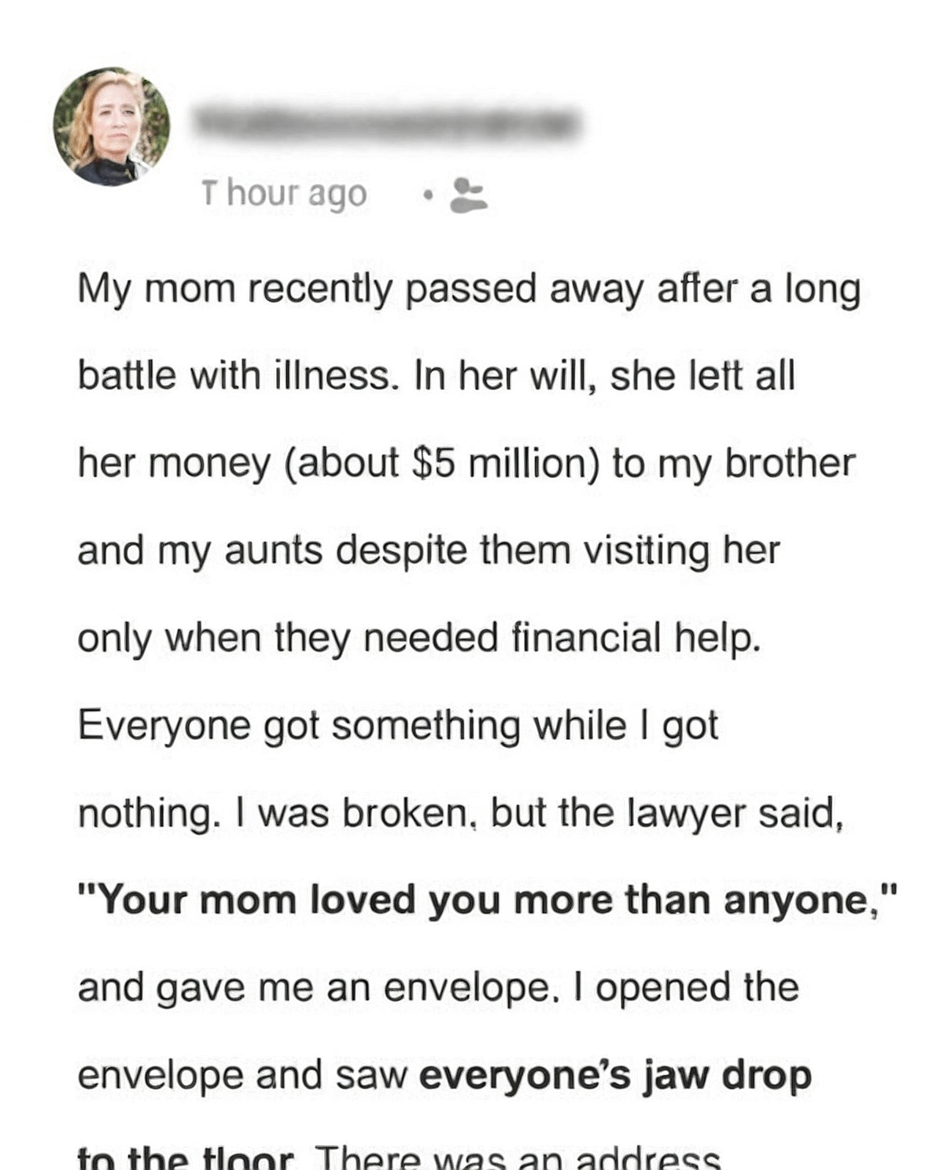Viewport: 944px width, 1170px height.
Task: Open the blurred poster name link
Action: click(387, 123)
